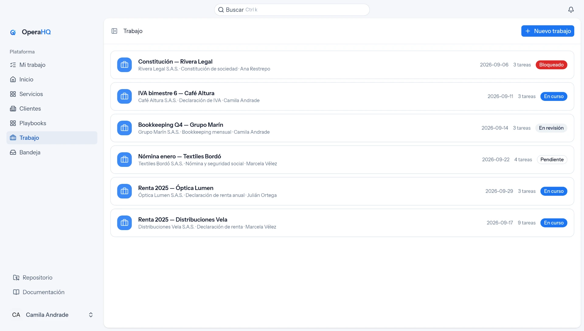Screen dimensions: 584x331
Task: Open Mi trabajo in sidebar
Action: coord(52,65)
